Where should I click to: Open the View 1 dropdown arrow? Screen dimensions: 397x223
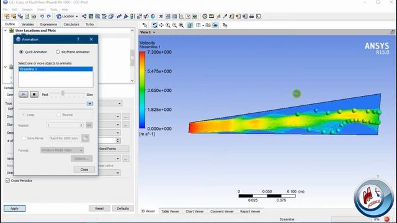click(x=154, y=32)
